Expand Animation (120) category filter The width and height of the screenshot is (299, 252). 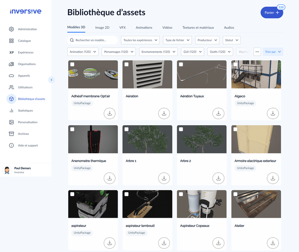pos(83,52)
